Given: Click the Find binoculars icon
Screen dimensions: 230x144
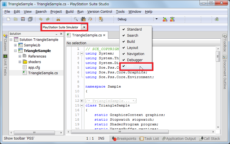Looking at the screenshot, I should pos(83,19).
